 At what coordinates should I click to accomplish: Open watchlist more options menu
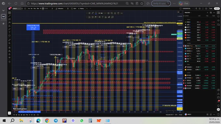point(214,13)
